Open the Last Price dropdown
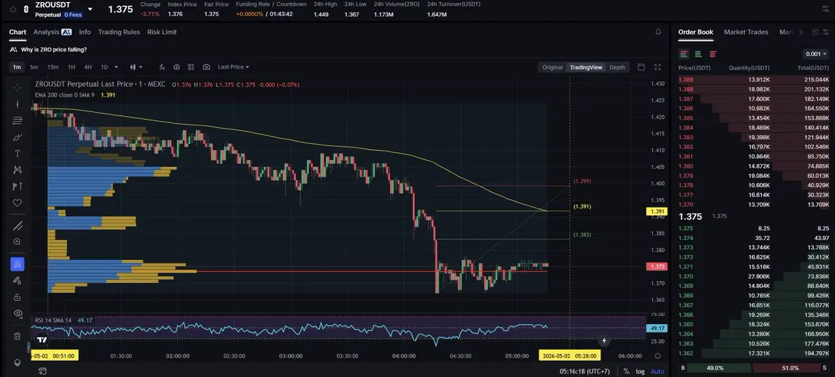 (x=233, y=67)
